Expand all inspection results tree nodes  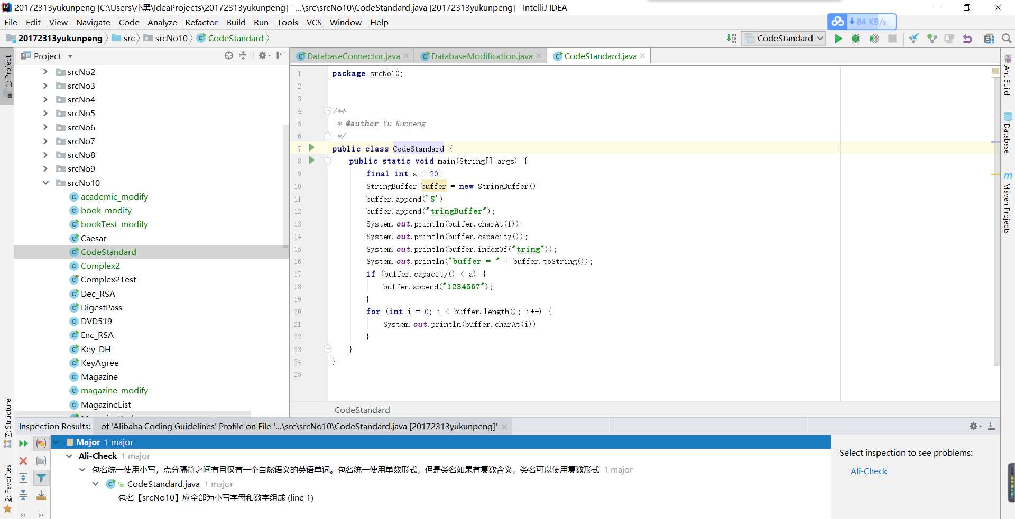click(23, 478)
